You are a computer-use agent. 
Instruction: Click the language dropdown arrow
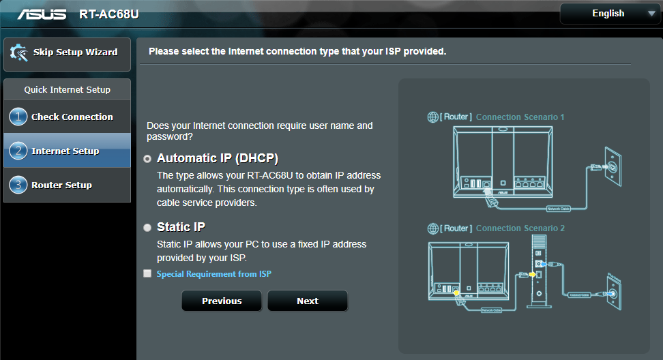click(651, 14)
